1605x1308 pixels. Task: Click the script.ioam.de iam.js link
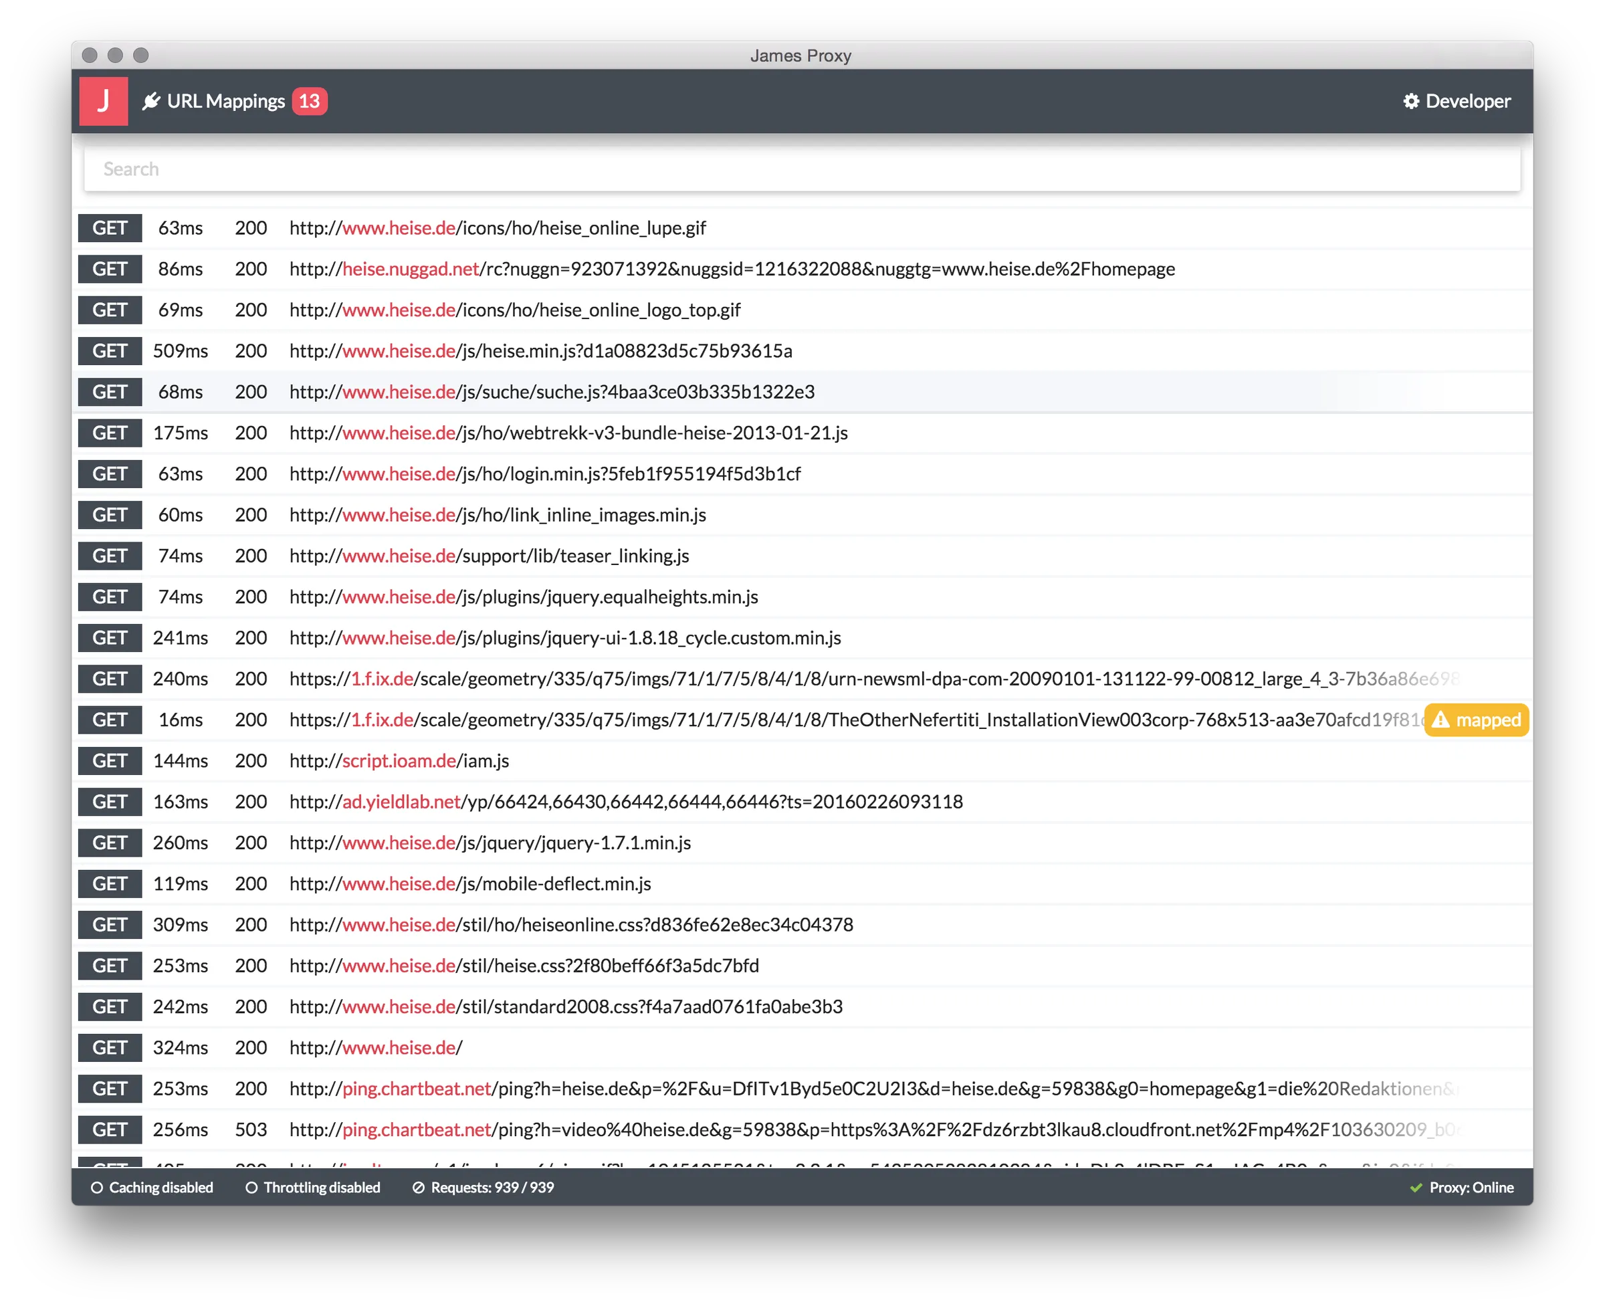click(x=399, y=761)
